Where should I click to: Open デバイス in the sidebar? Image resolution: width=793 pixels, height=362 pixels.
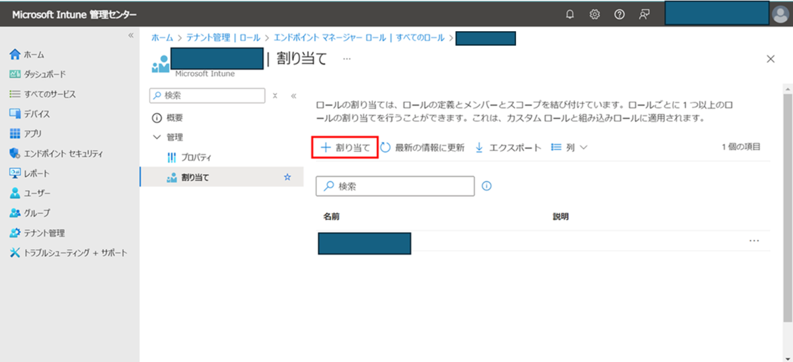30,114
